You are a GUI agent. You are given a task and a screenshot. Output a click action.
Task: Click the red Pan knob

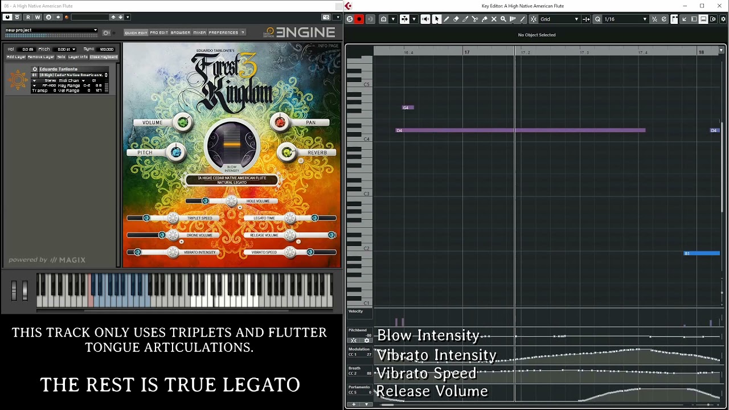click(x=280, y=122)
